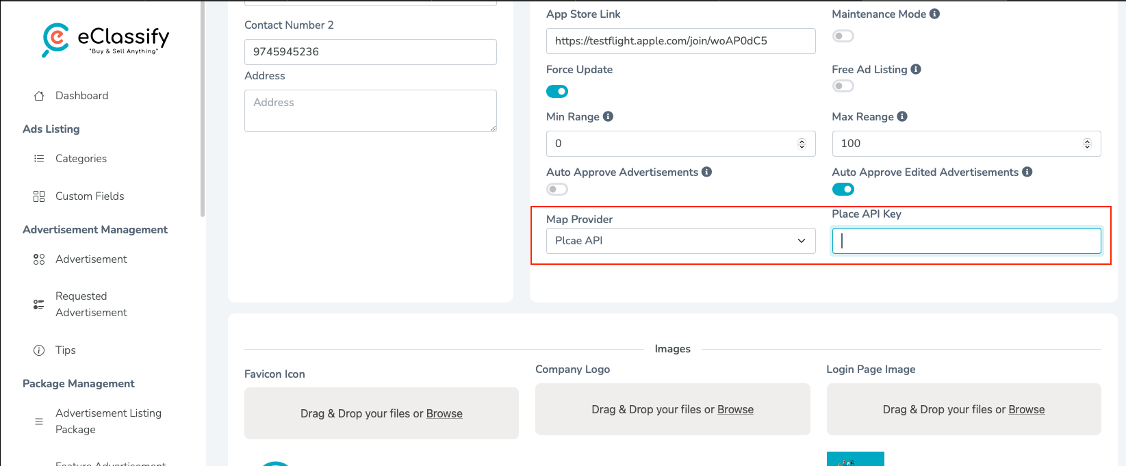Click info icon beside Free Ad Listing
The height and width of the screenshot is (466, 1126).
coord(916,69)
